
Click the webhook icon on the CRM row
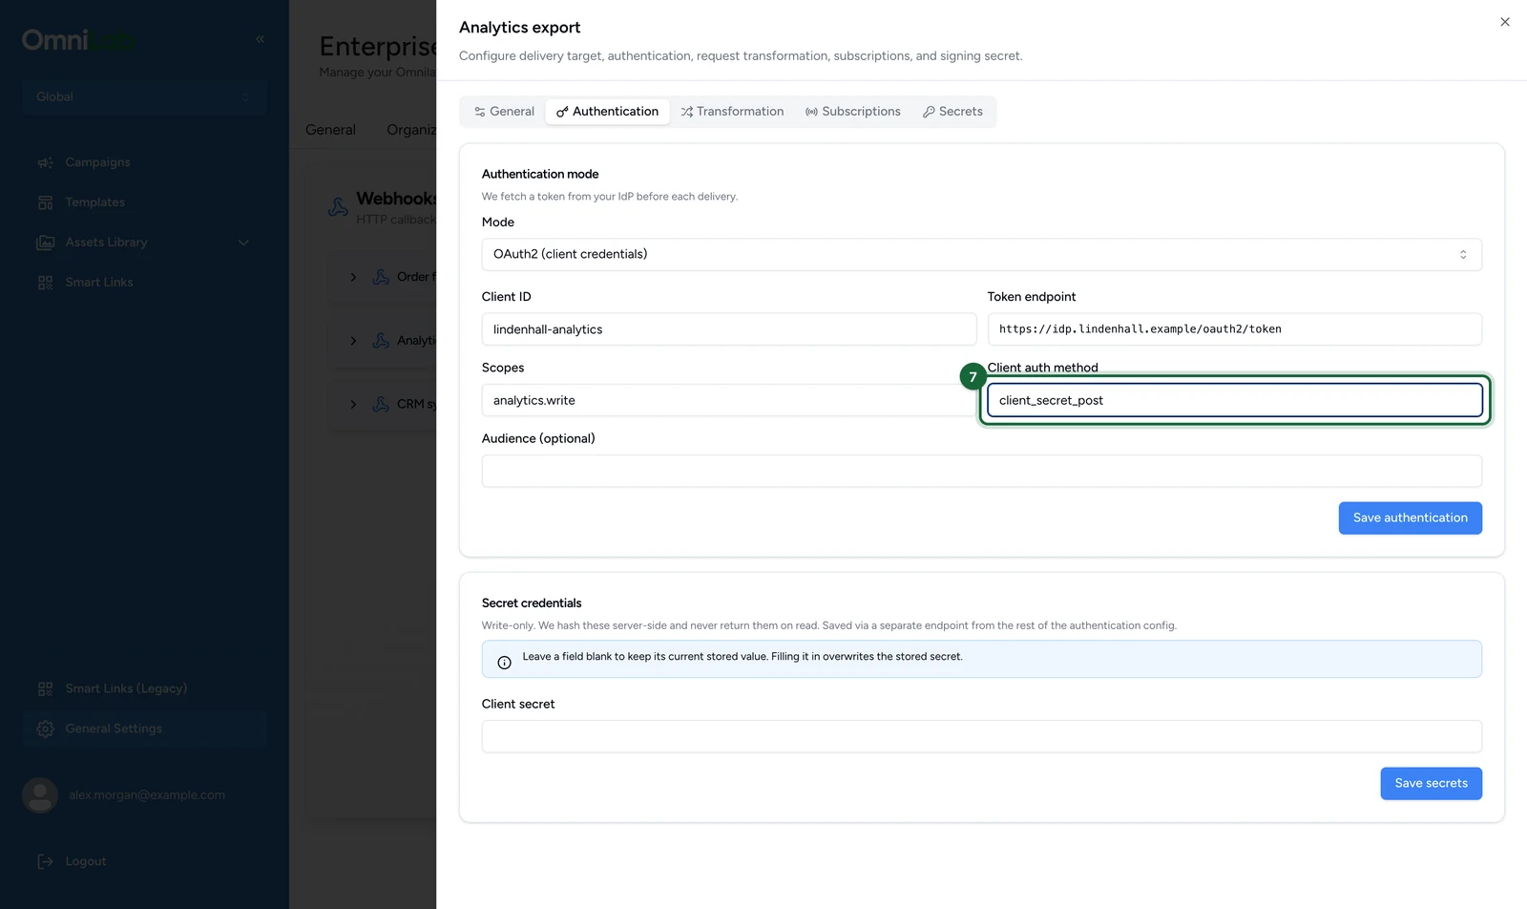[x=381, y=404]
